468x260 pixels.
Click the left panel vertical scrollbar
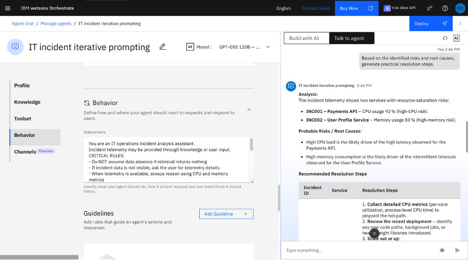(x=279, y=198)
